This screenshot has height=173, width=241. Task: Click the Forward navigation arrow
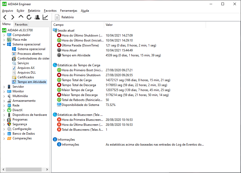point(13,17)
